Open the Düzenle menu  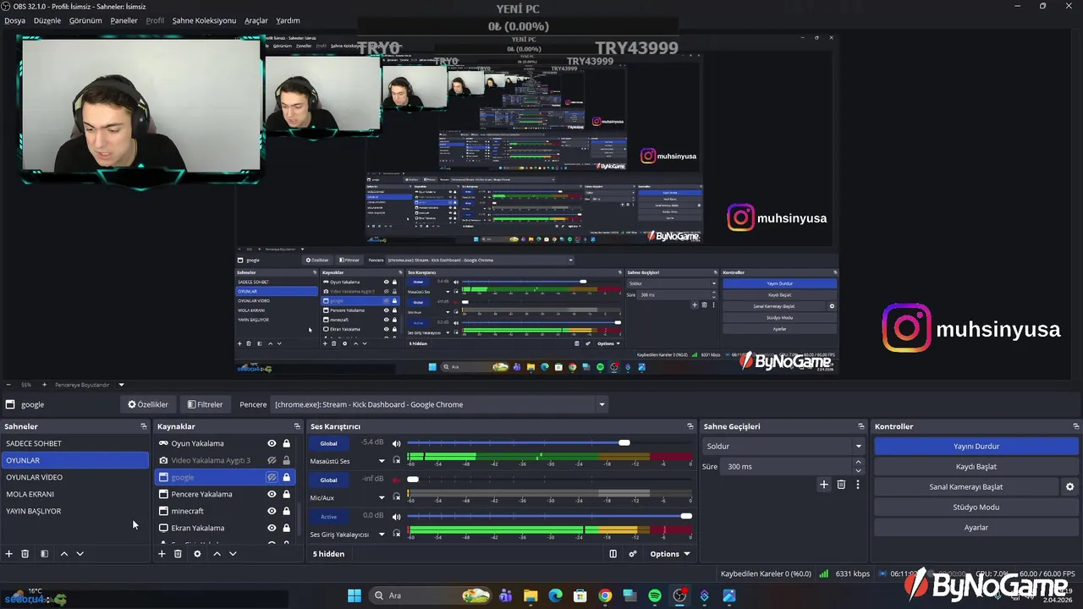[x=47, y=20]
